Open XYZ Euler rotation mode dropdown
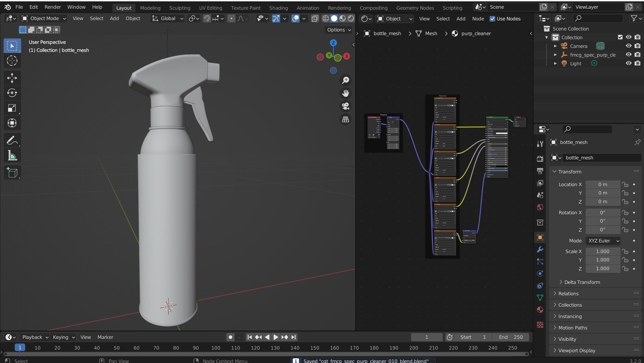This screenshot has height=363, width=644. (x=603, y=241)
